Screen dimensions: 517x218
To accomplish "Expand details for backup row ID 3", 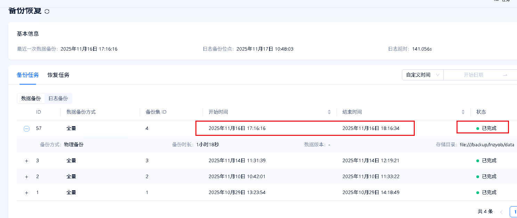I will pos(27,161).
